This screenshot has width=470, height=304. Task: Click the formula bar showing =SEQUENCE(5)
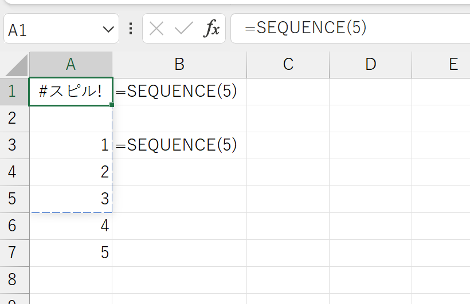pyautogui.click(x=350, y=29)
